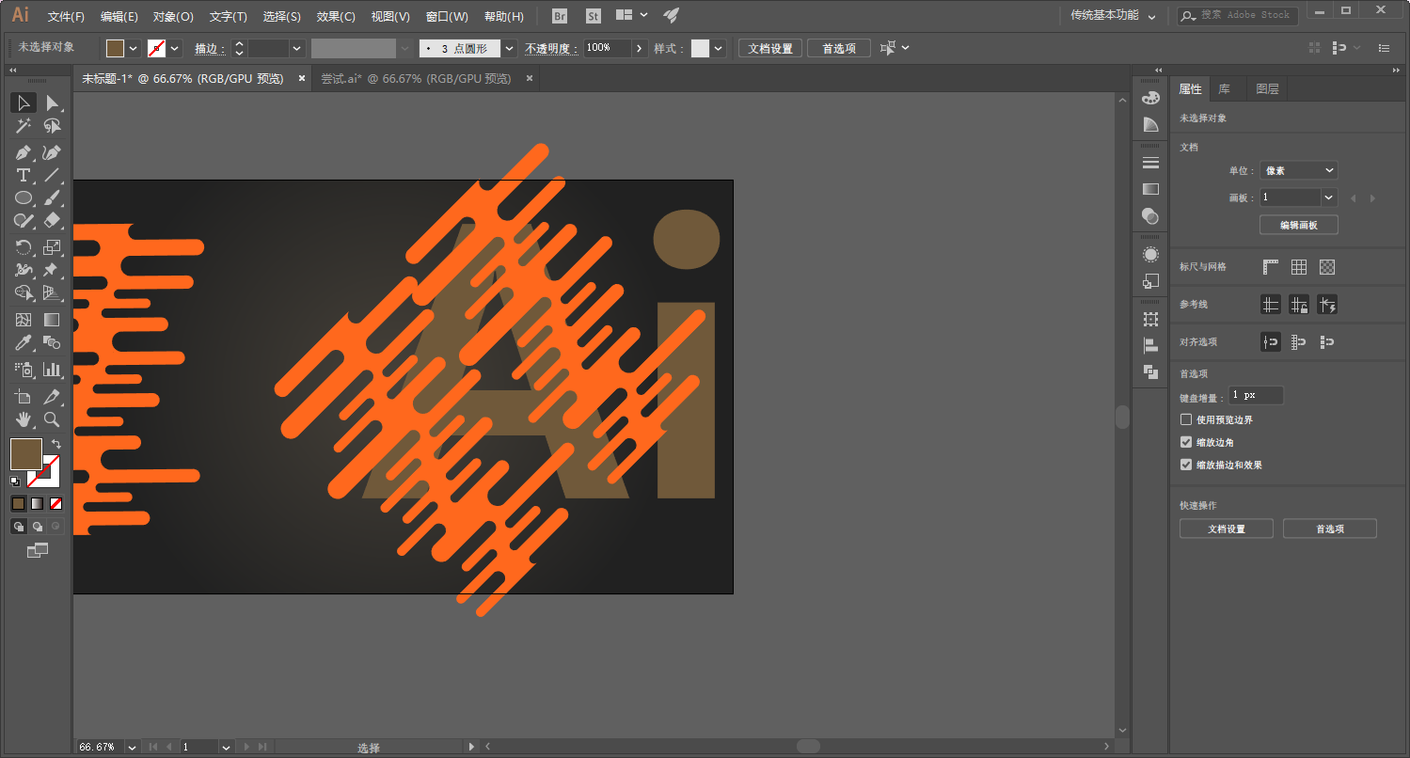Select the Zoom magnifier tool

(52, 419)
